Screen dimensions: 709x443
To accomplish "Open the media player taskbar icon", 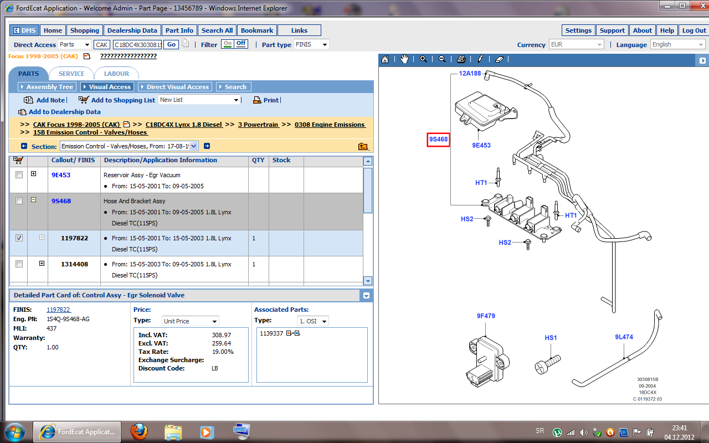I will tap(207, 431).
